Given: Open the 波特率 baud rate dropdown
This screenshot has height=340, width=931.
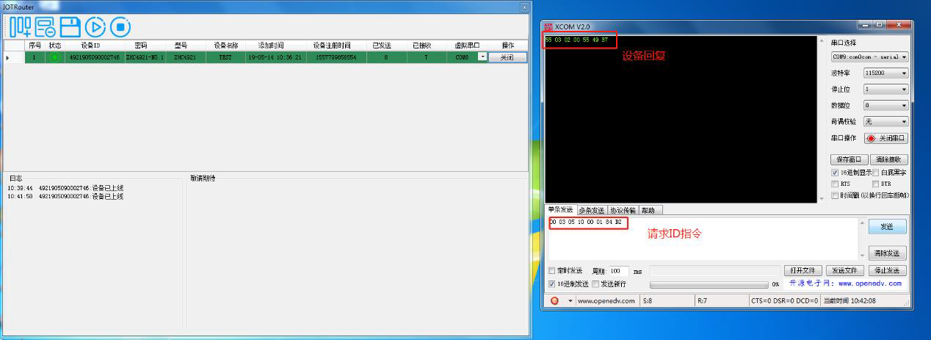Looking at the screenshot, I should 885,73.
